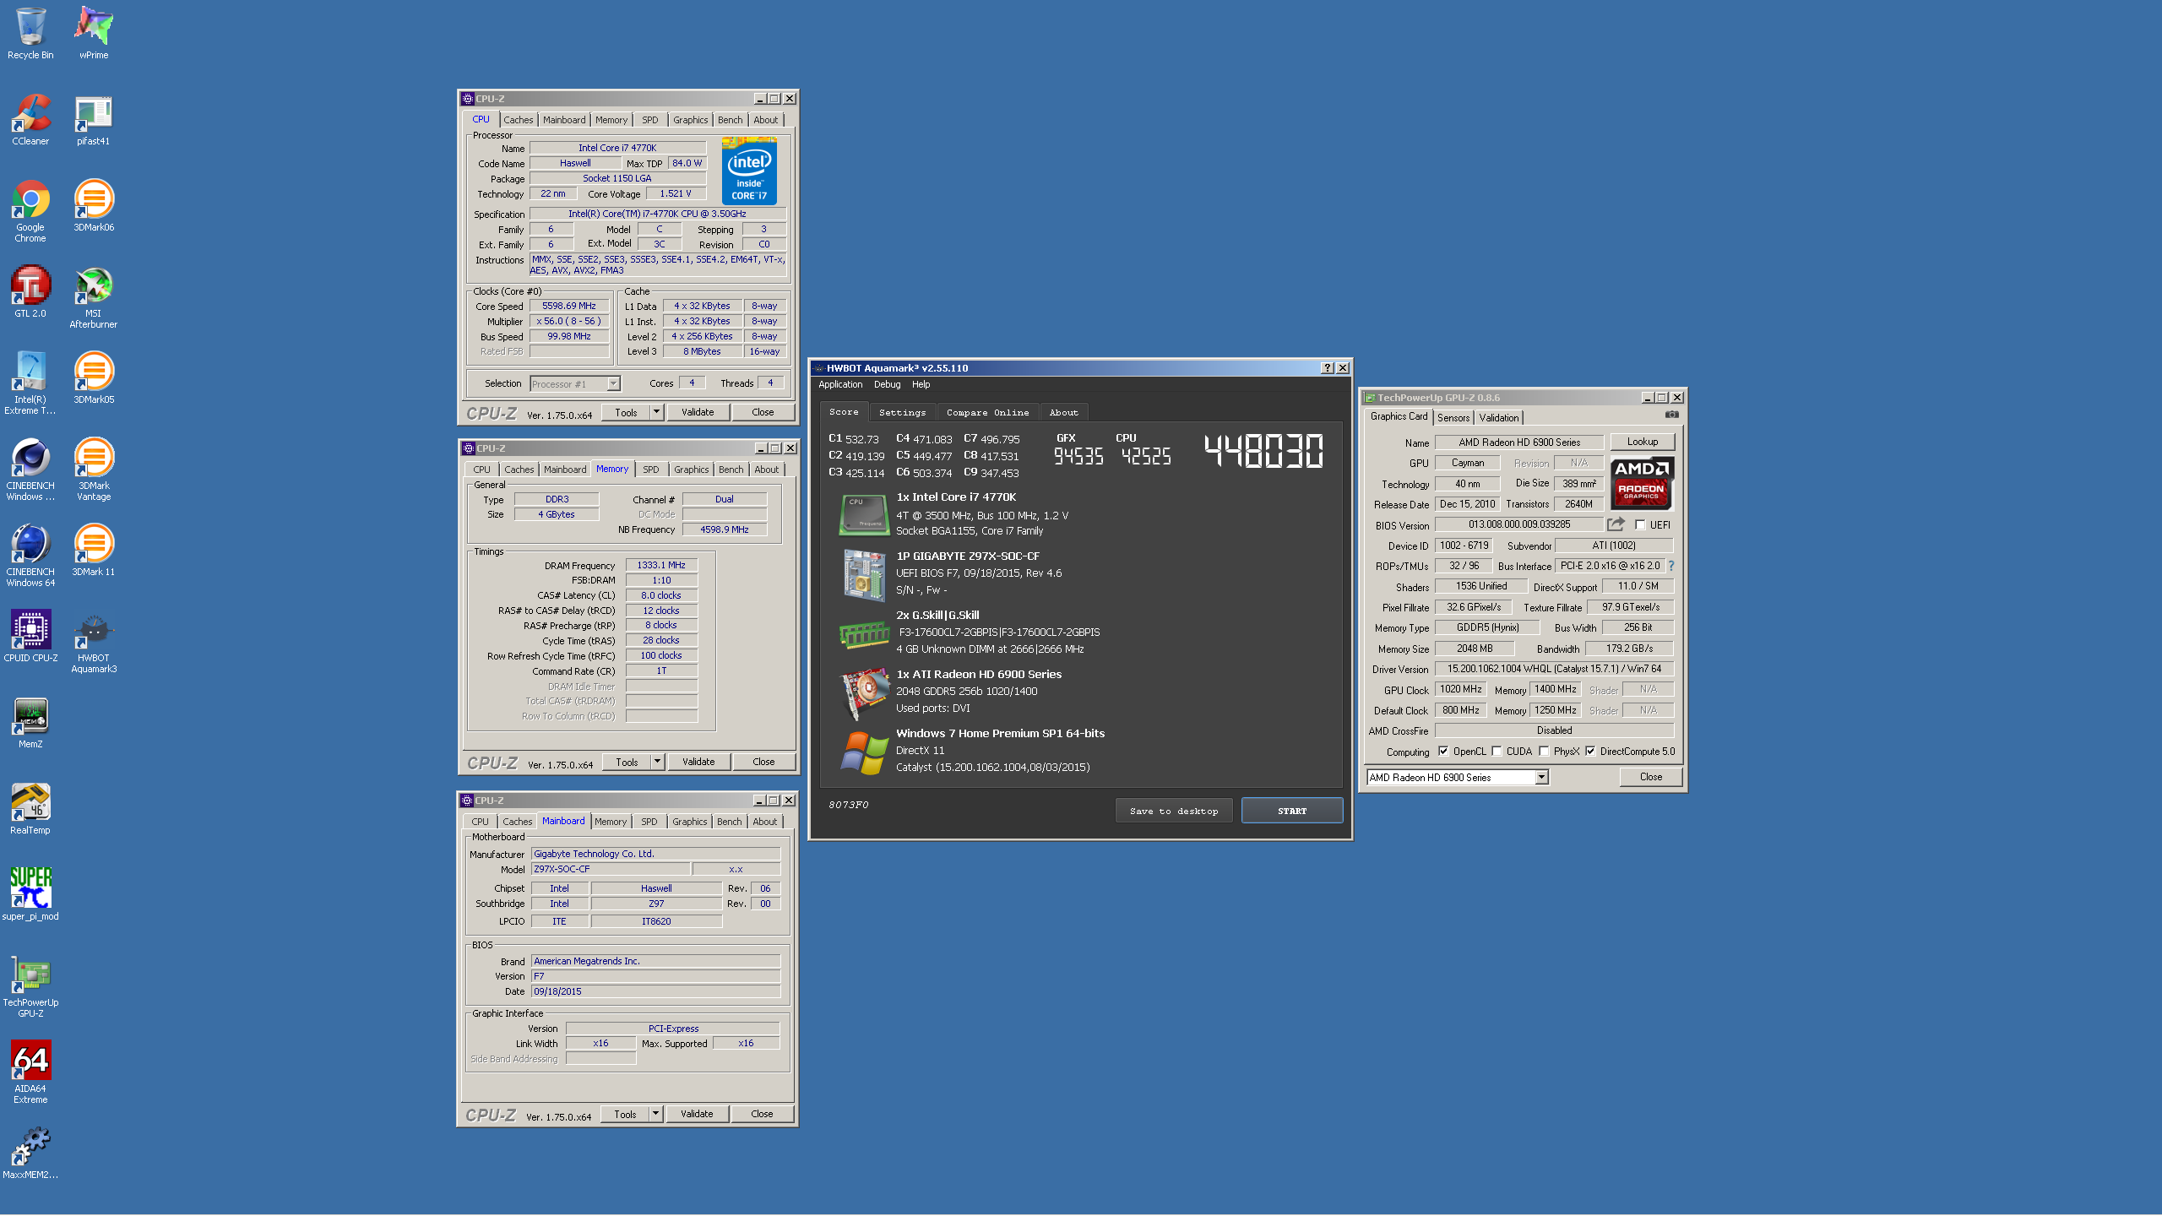Open the Compare Online tab
This screenshot has height=1216, width=2162.
[987, 412]
